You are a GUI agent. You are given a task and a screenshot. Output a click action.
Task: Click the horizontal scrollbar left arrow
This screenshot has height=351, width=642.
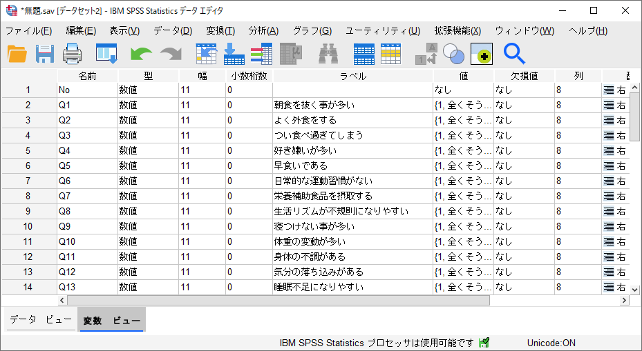pos(62,301)
